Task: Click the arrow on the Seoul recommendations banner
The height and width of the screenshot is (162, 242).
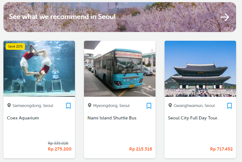Action: pyautogui.click(x=225, y=17)
